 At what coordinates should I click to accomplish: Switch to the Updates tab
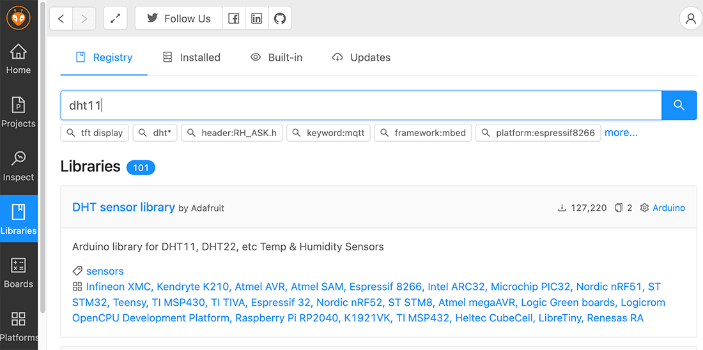361,57
